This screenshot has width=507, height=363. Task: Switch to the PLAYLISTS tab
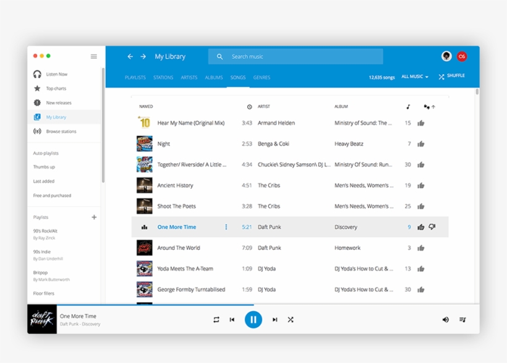pos(135,78)
